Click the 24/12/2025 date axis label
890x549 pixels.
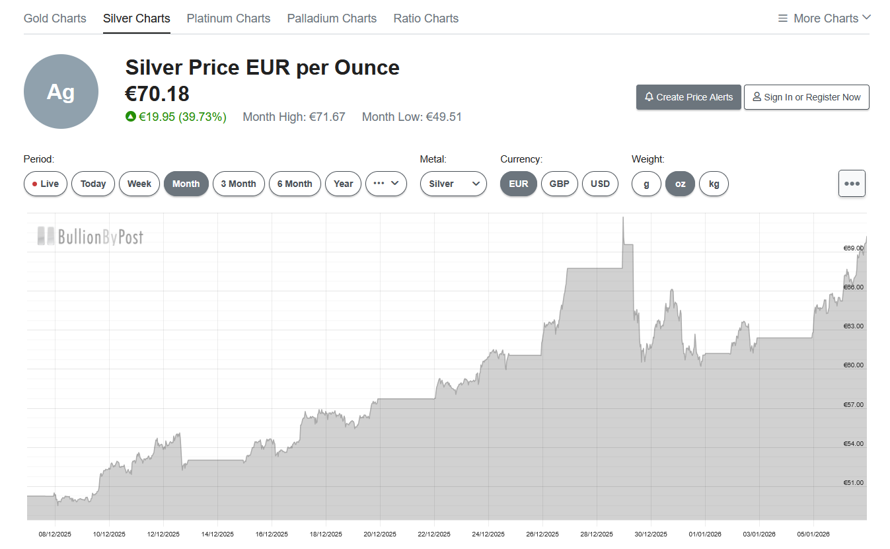[x=488, y=534]
